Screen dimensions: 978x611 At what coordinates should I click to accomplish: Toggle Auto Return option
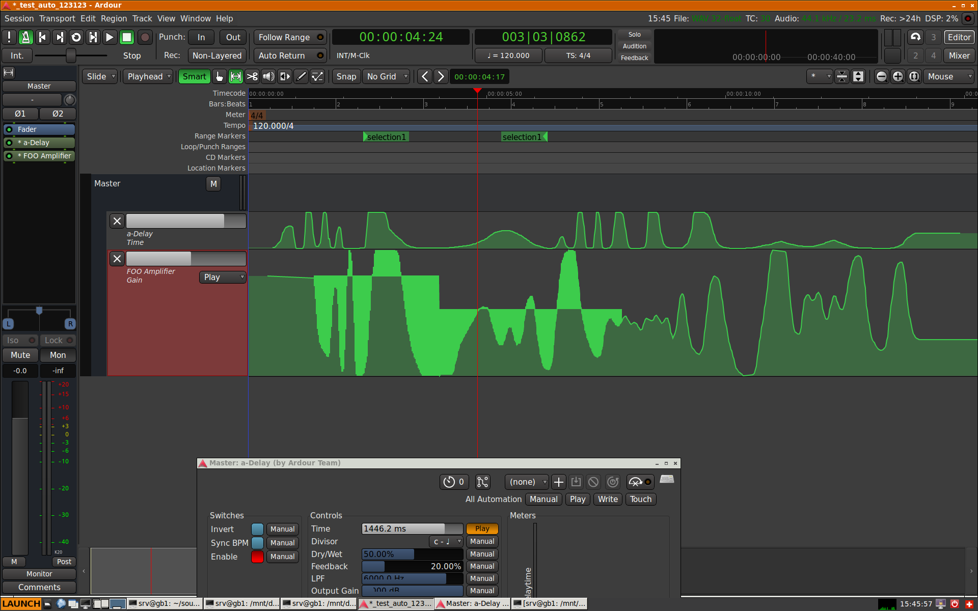pyautogui.click(x=290, y=55)
